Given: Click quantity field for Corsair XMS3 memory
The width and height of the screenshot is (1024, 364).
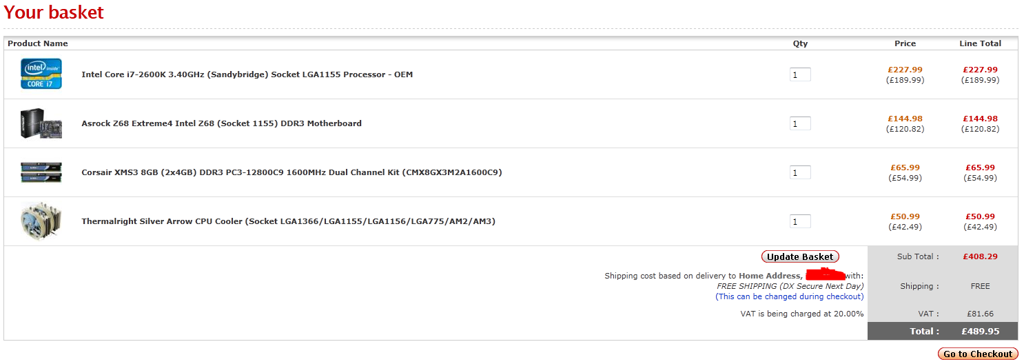Looking at the screenshot, I should [x=800, y=172].
